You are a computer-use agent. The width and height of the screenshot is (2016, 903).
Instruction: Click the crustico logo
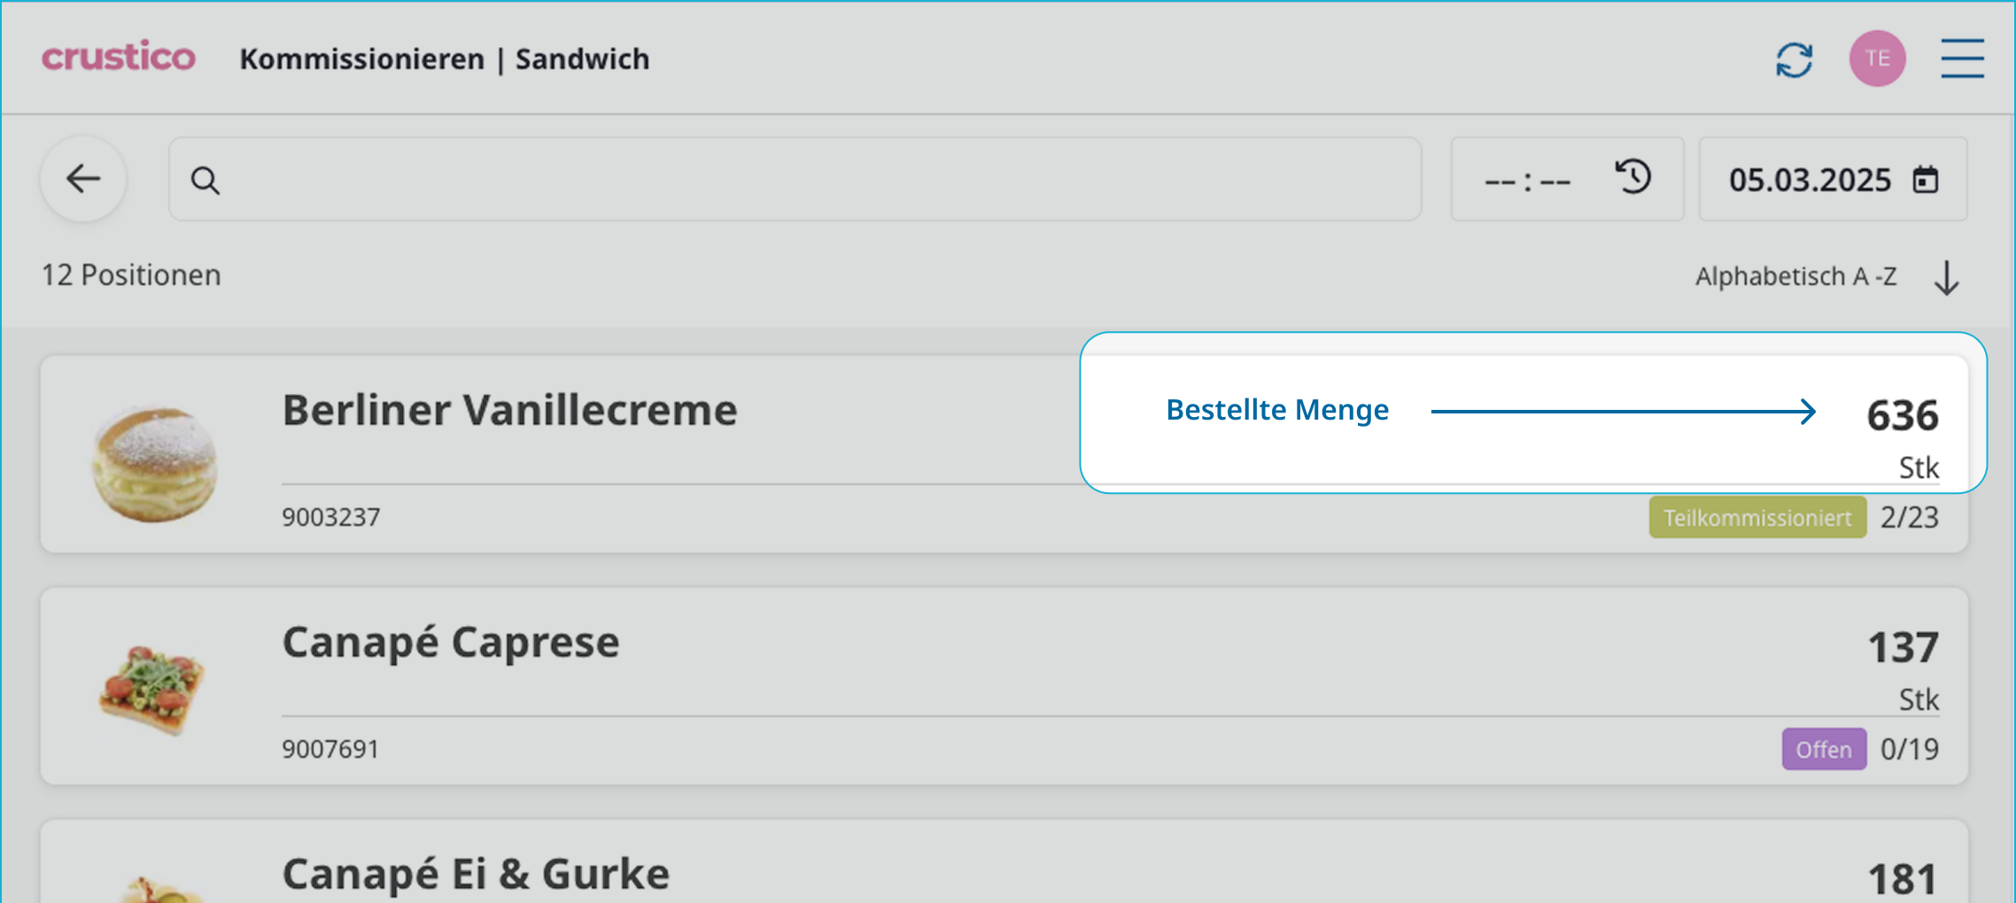[119, 58]
